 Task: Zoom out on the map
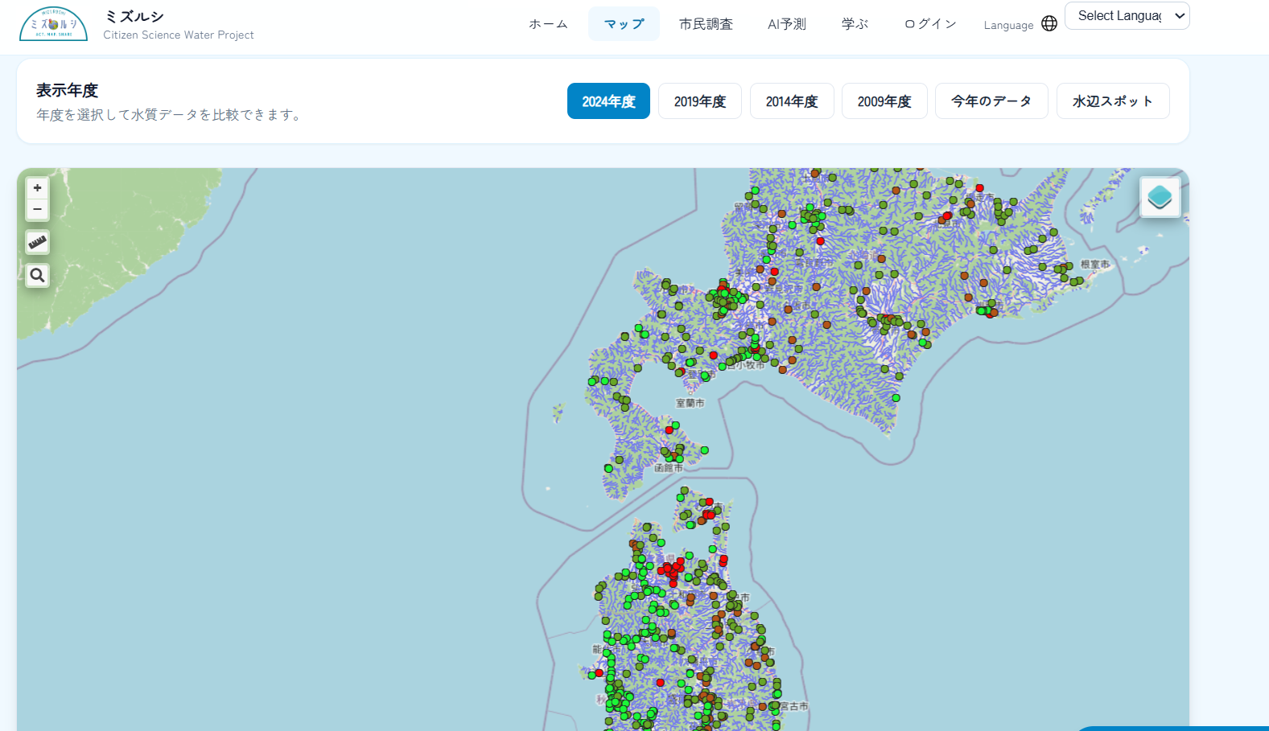click(37, 209)
